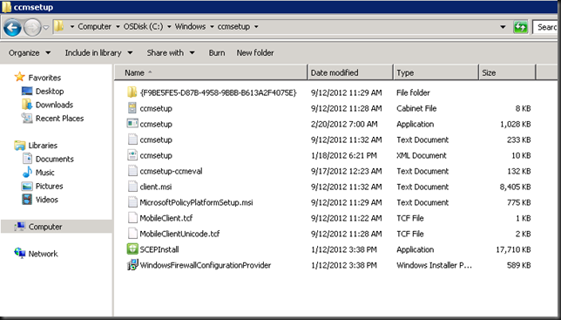Click the 17,710 KB size value
The image size is (561, 320).
[x=513, y=249]
